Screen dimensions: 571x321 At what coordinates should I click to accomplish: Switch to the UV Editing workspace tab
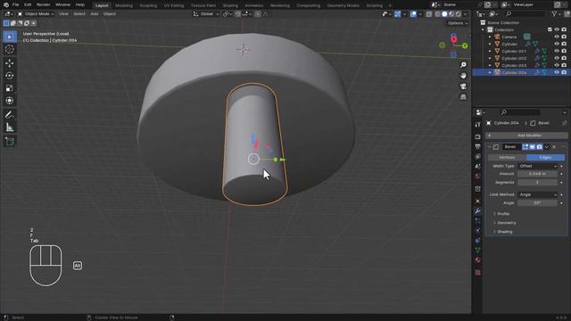[x=174, y=5]
